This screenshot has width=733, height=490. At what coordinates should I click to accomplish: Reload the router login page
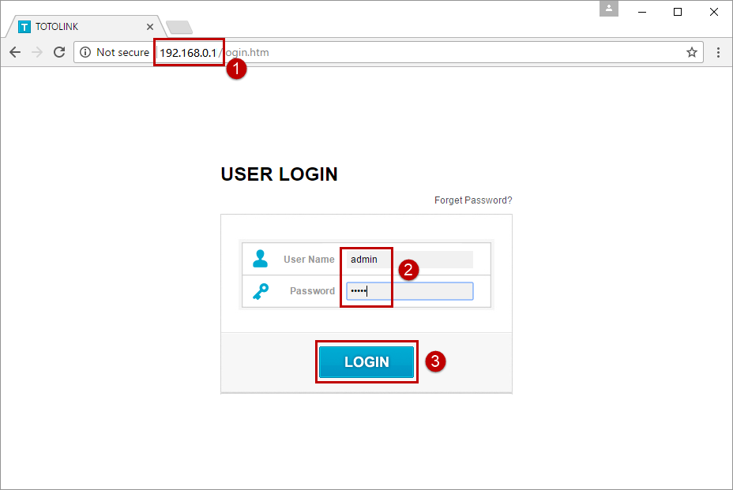pyautogui.click(x=59, y=52)
